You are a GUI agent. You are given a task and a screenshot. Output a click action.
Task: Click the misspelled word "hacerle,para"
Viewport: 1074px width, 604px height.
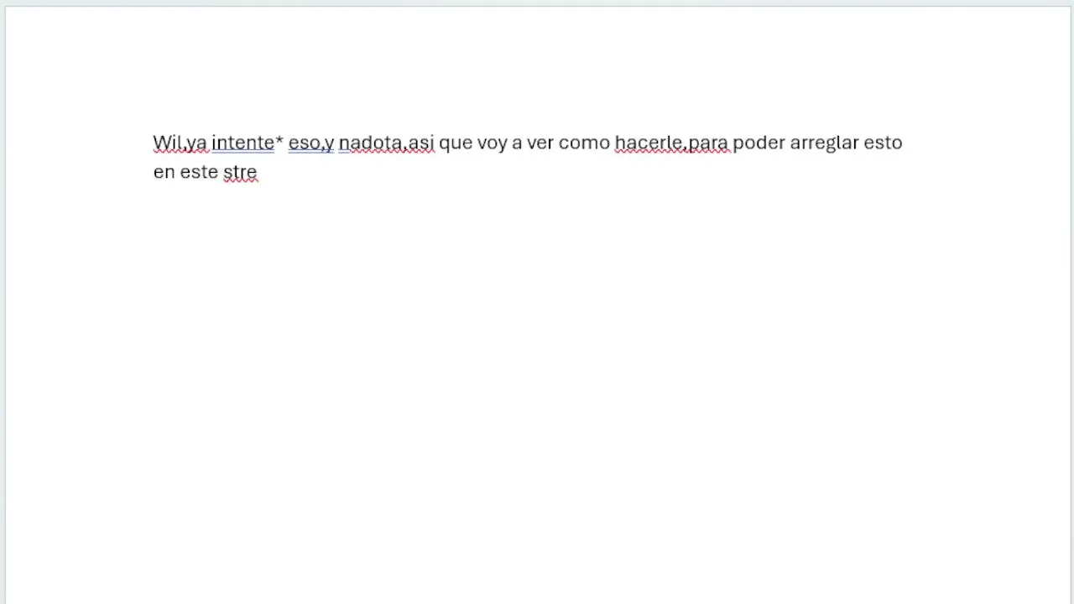point(671,143)
